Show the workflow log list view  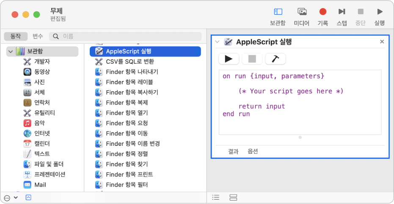click(215, 198)
